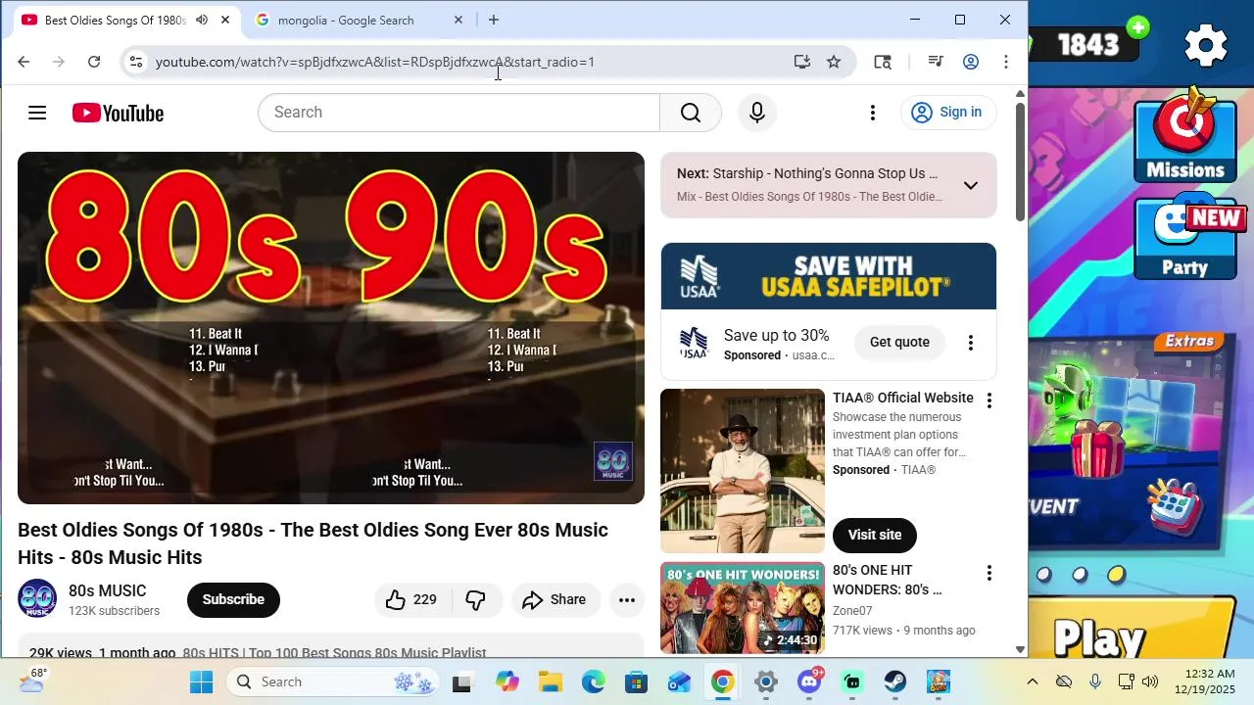1254x705 pixels.
Task: Open Google Lens search icon in toolbar
Action: coord(883,62)
